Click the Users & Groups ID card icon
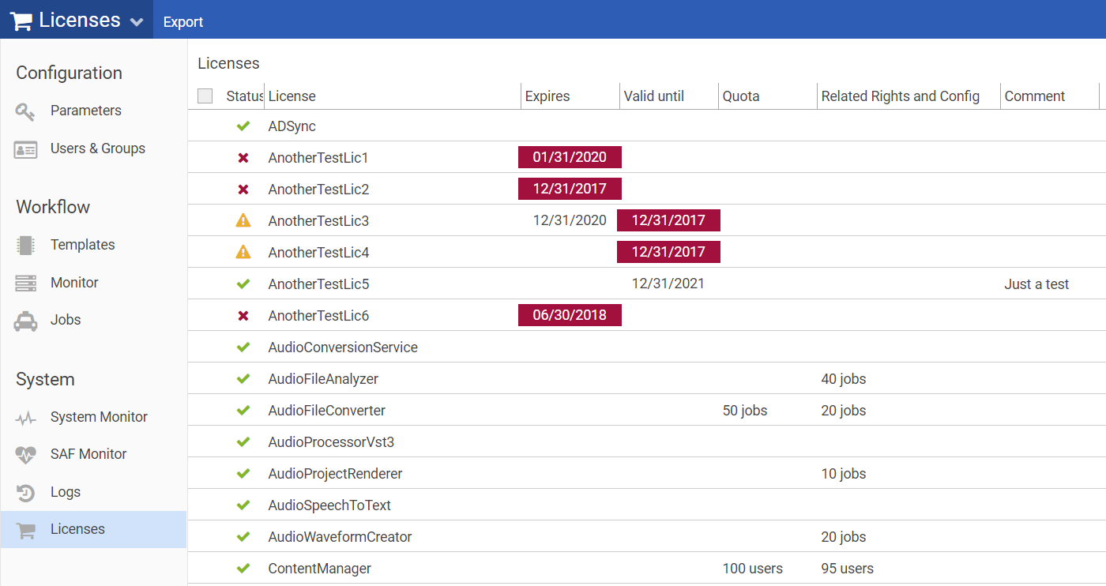Image resolution: width=1106 pixels, height=586 pixels. tap(25, 149)
